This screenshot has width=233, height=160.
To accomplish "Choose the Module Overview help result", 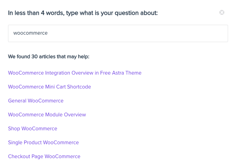I will 47,115.
